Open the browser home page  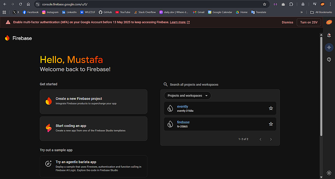pos(28,4)
